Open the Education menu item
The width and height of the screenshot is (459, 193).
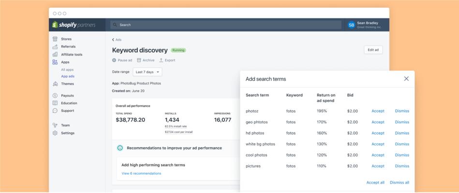69,103
